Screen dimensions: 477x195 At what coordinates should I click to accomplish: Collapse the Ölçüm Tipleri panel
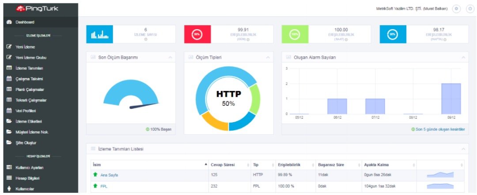point(268,57)
